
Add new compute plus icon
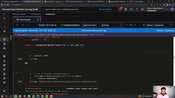[x=135, y=25]
